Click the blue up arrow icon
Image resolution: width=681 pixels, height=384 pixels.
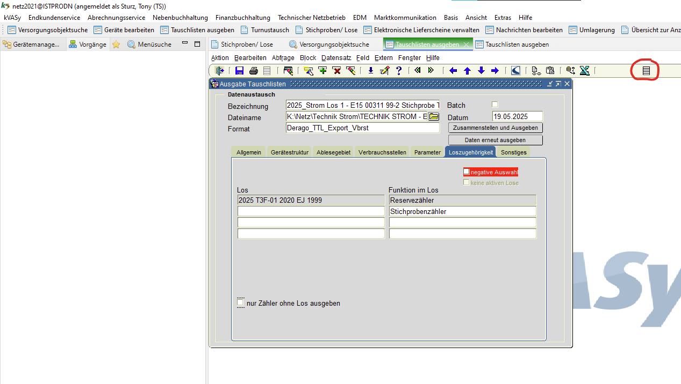pyautogui.click(x=467, y=70)
